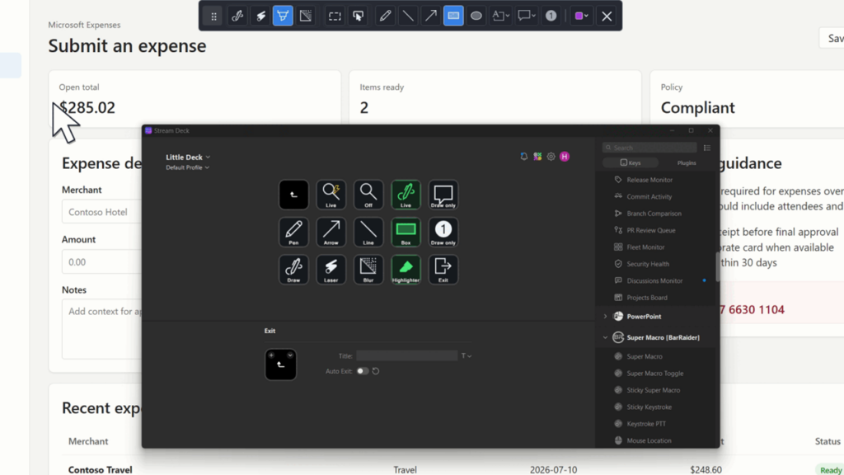Click the speech bubble Draw only key

click(x=443, y=195)
